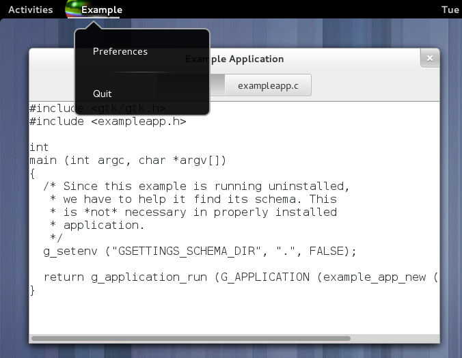Place cursor on the g_setenv line
The image size is (462, 358).
point(200,251)
